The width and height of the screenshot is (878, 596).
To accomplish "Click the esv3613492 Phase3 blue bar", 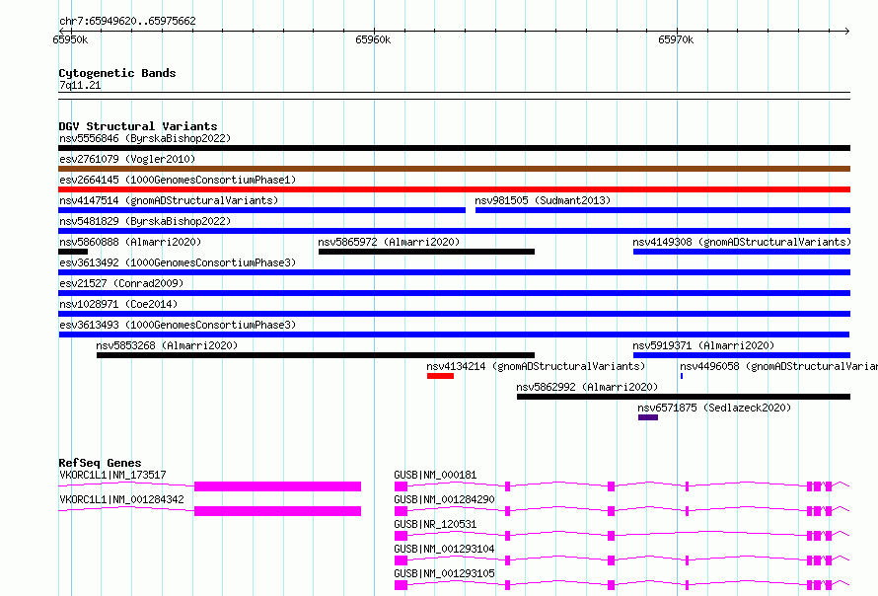I will point(454,272).
